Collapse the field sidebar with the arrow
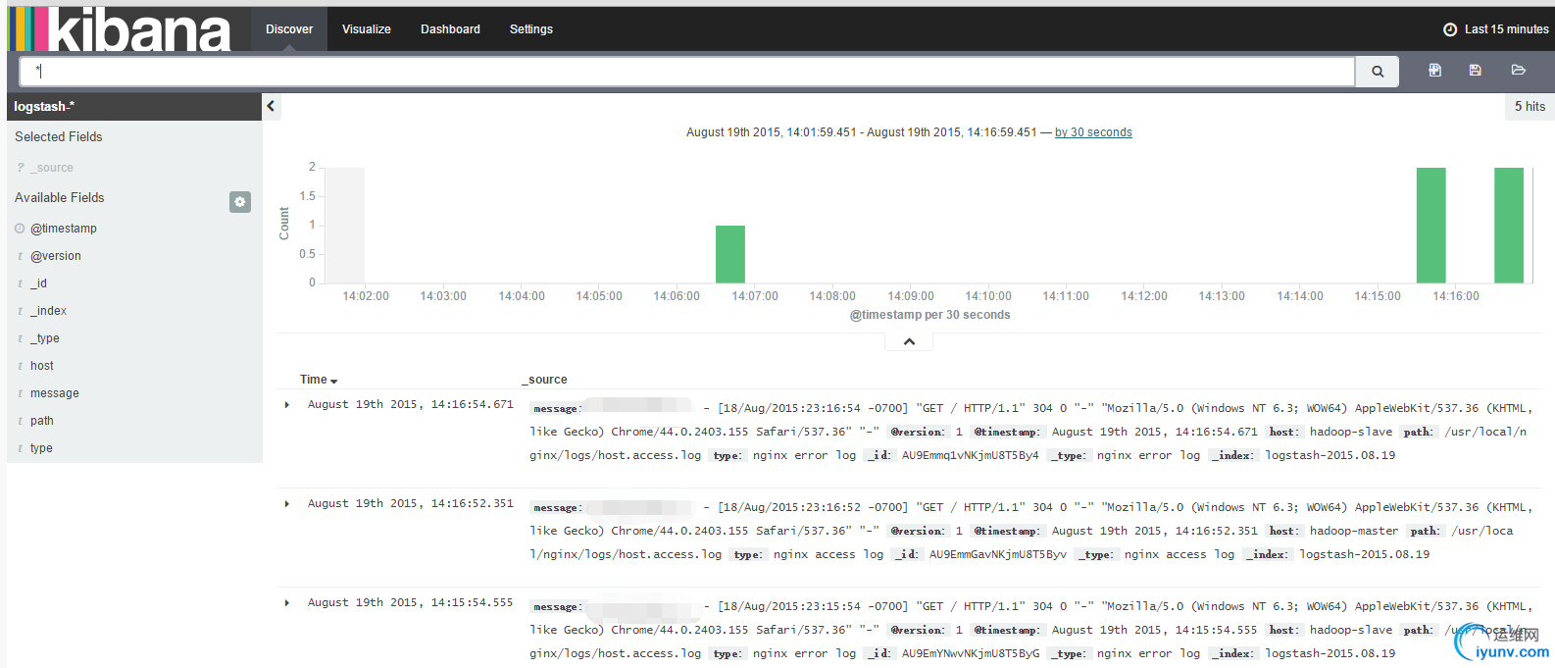 (x=272, y=106)
